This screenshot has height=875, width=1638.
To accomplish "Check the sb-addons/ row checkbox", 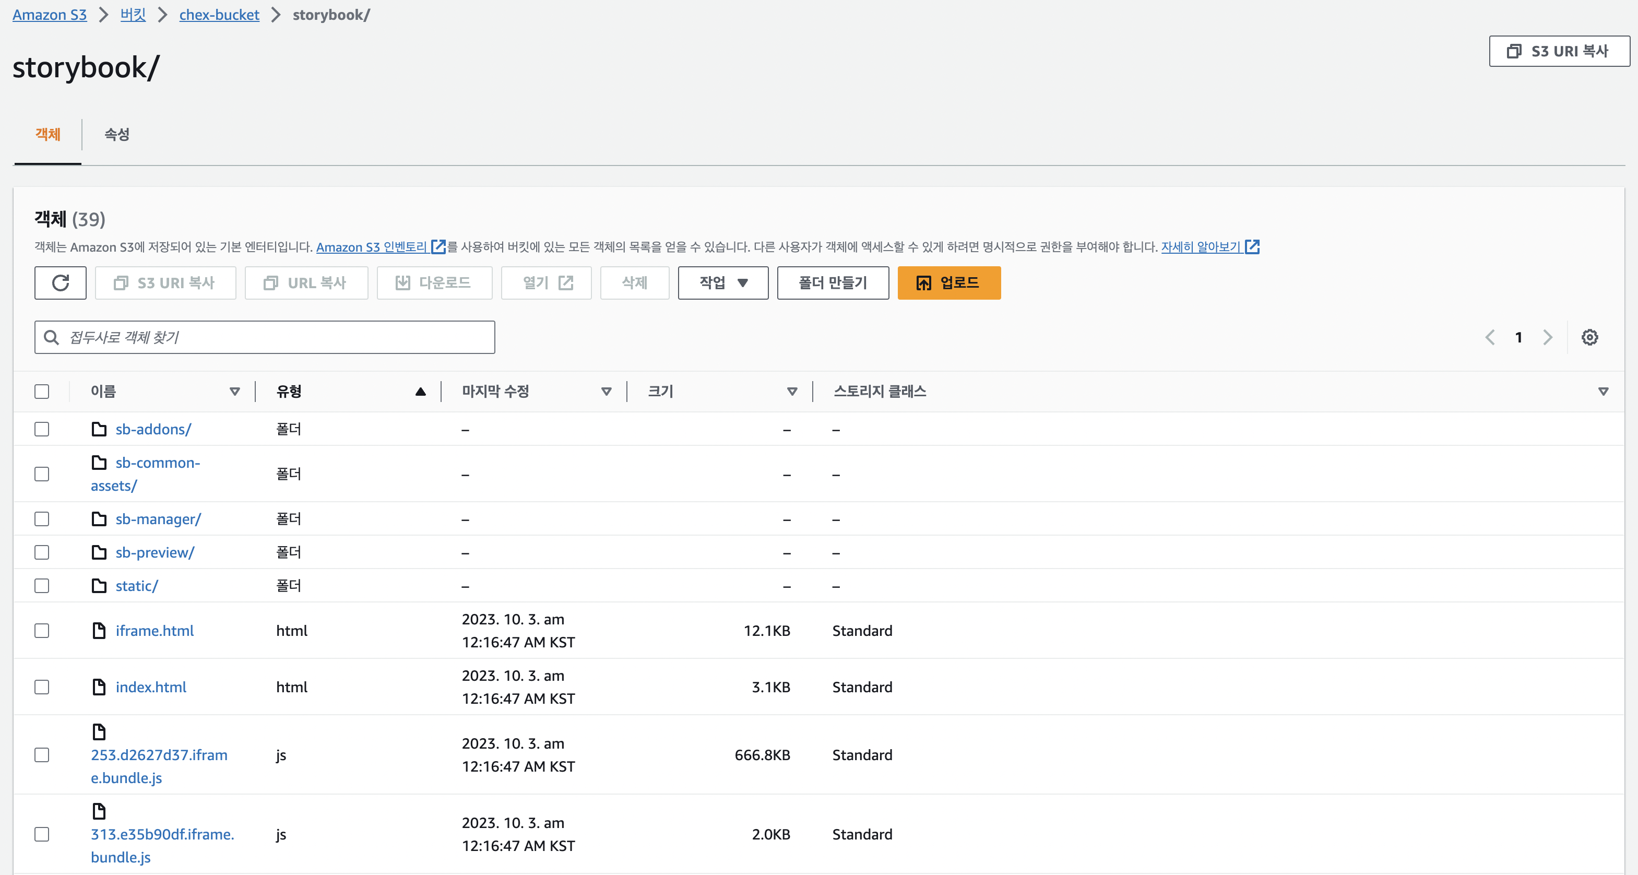I will [x=42, y=429].
